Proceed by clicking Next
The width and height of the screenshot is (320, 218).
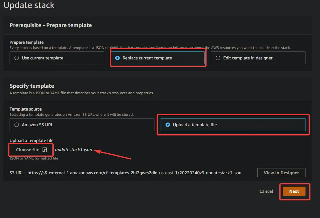pyautogui.click(x=294, y=191)
